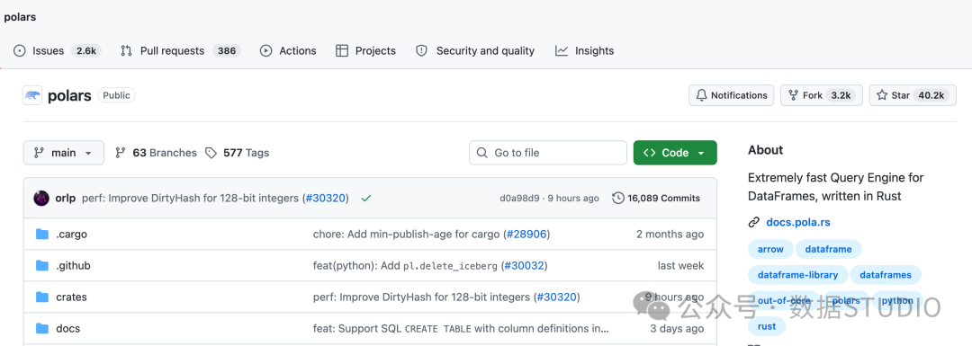This screenshot has width=972, height=346.
Task: Click the Go to file search field
Action: 548,152
